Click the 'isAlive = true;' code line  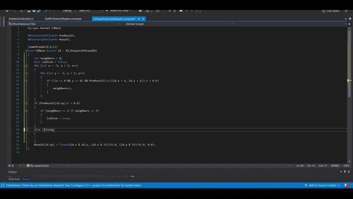(58, 118)
